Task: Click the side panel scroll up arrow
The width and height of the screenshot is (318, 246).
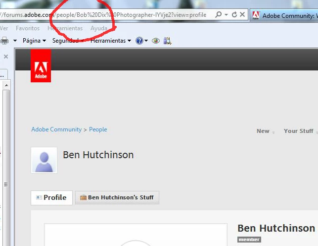Action: pyautogui.click(x=6, y=85)
